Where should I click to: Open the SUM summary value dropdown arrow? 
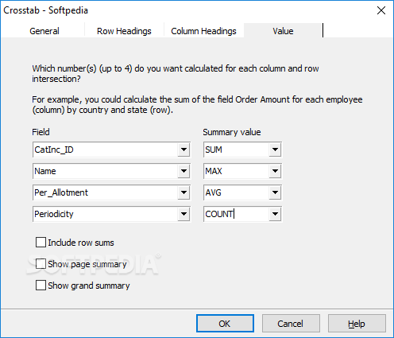click(x=275, y=150)
